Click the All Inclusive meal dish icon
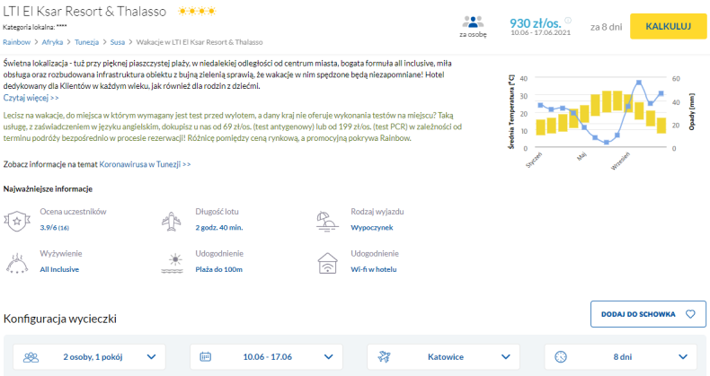This screenshot has height=376, width=710. pos(17,263)
